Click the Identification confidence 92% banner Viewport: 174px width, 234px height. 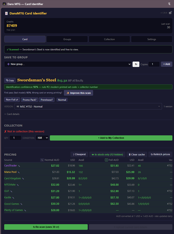[x=88, y=87]
